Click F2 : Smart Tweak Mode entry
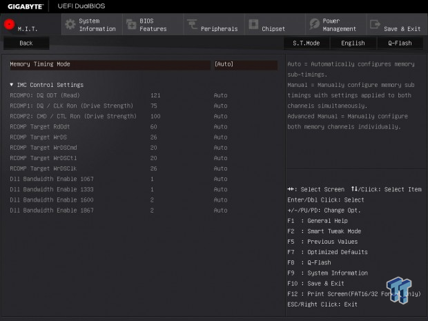This screenshot has height=321, width=428. (324, 231)
